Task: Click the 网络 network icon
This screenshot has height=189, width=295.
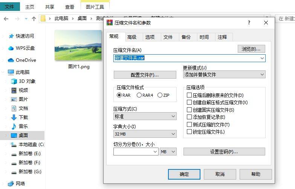Action: [11, 184]
